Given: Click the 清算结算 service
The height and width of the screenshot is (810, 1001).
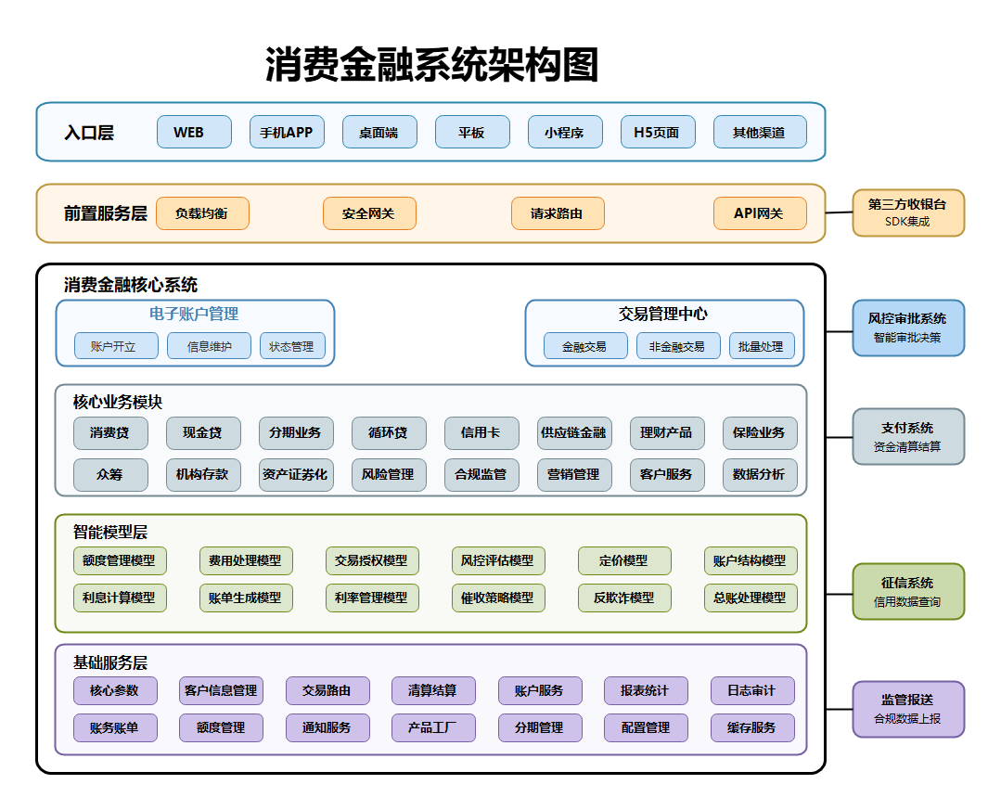Looking at the screenshot, I should point(433,690).
